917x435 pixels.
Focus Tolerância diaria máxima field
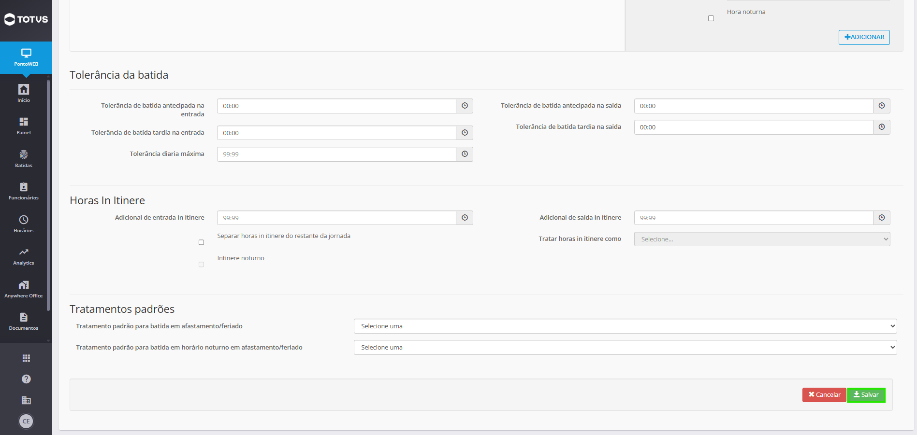336,154
